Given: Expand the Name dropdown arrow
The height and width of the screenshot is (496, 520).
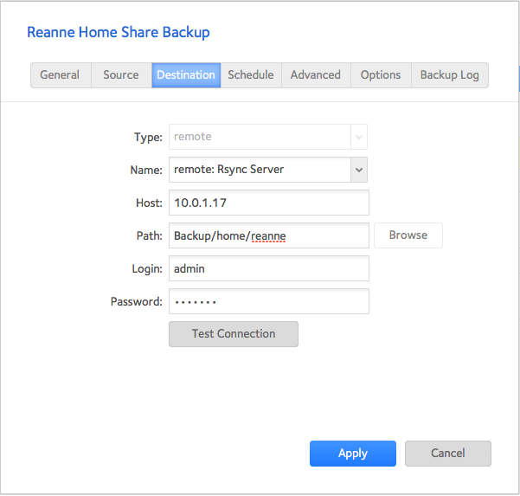Looking at the screenshot, I should [359, 170].
